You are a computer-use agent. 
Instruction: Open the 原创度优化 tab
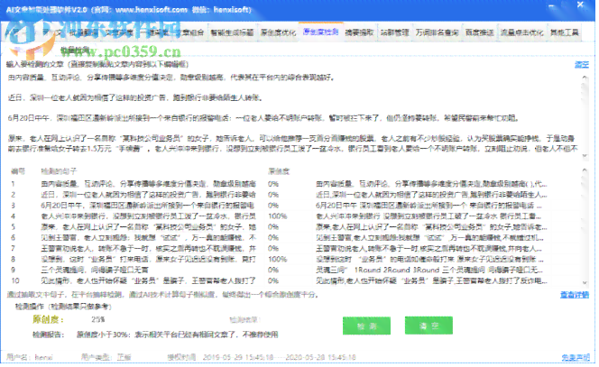(279, 32)
